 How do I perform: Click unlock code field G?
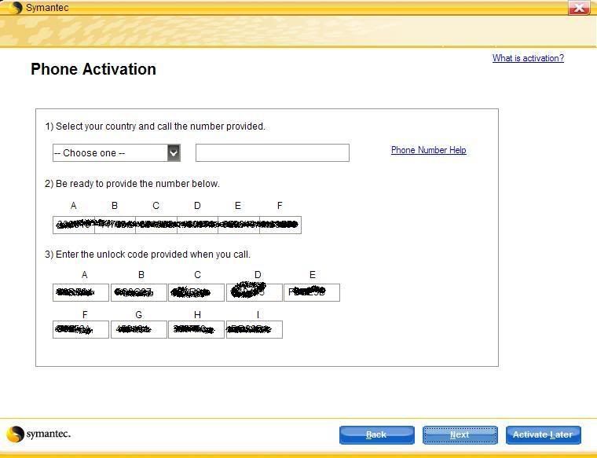pos(139,330)
